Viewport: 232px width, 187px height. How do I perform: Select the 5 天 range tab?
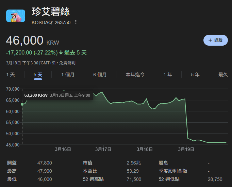pos(38,75)
